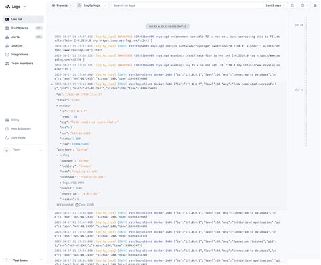Open the Logs product switcher dropdown
321x265 pixels.
point(16,7)
